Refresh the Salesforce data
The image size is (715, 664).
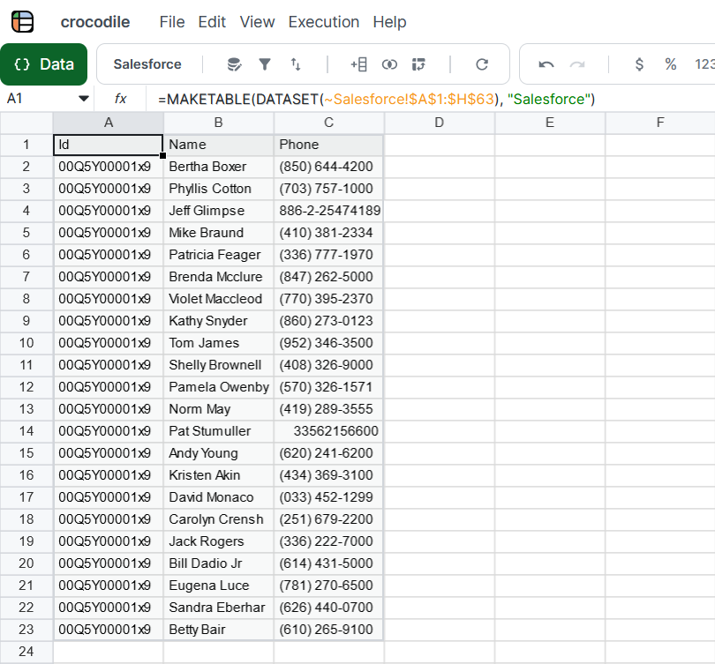(483, 64)
